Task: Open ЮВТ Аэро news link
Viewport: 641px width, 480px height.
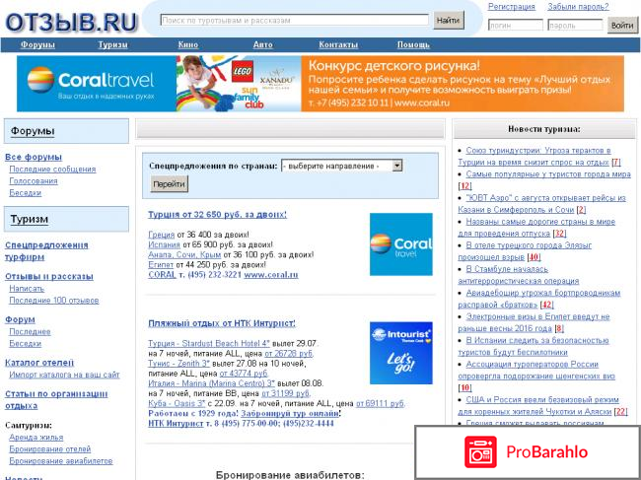Action: click(x=542, y=204)
